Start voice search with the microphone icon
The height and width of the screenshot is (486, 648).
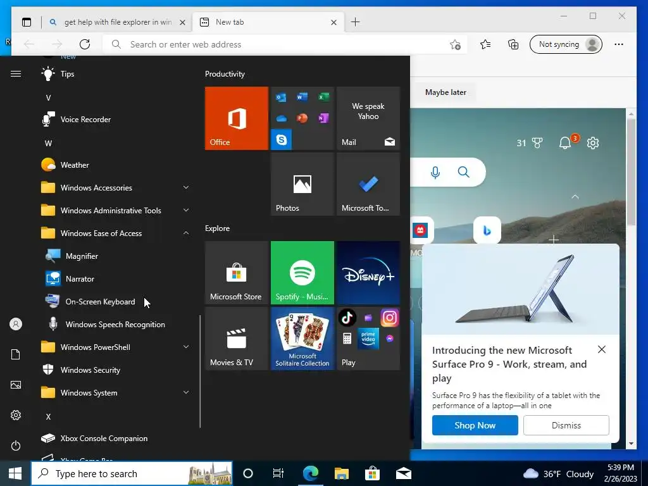[x=435, y=172]
